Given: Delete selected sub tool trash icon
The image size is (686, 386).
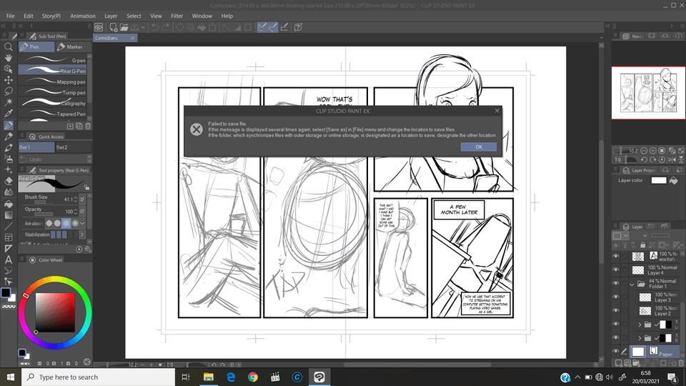Looking at the screenshot, I should click(x=88, y=126).
